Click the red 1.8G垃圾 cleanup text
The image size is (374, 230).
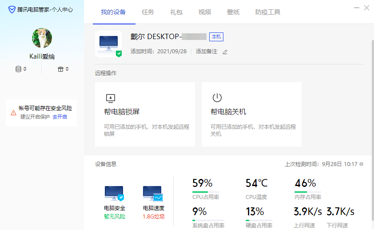pyautogui.click(x=154, y=216)
